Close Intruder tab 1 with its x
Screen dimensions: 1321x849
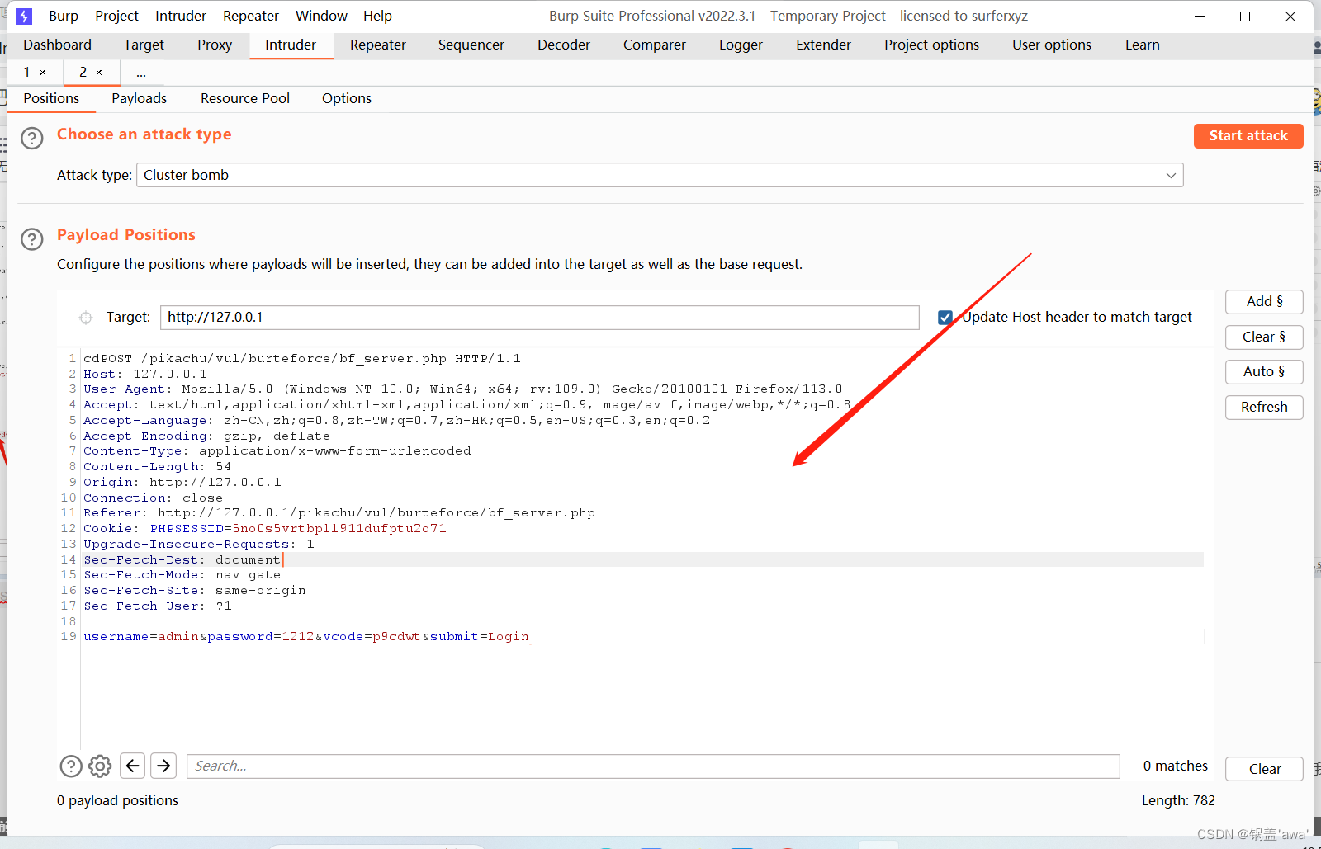tap(43, 73)
